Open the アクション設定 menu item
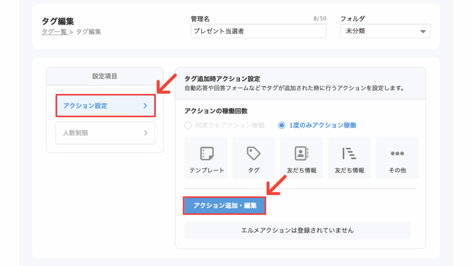Screen dimensions: 473x266 105,106
